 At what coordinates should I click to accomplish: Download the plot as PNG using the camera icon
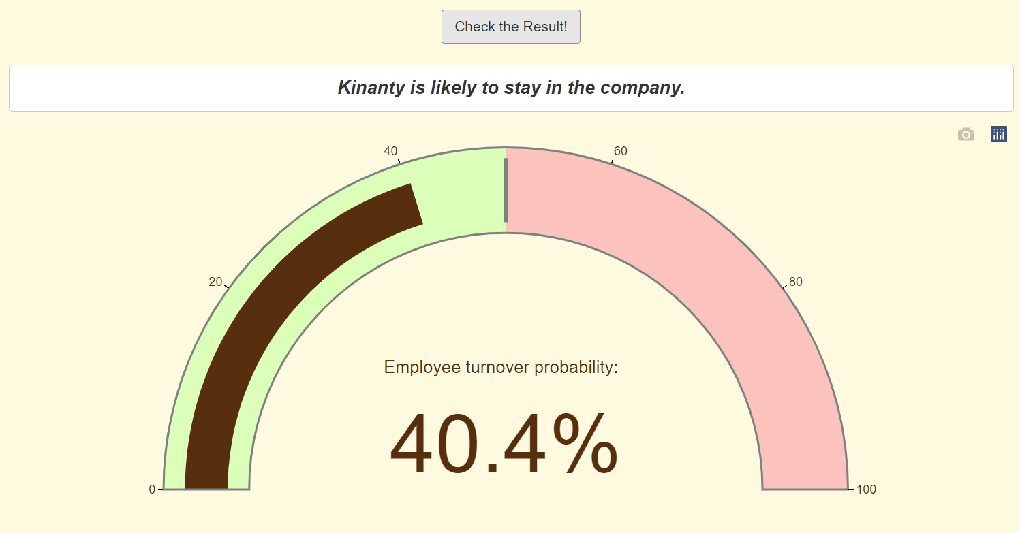(965, 134)
